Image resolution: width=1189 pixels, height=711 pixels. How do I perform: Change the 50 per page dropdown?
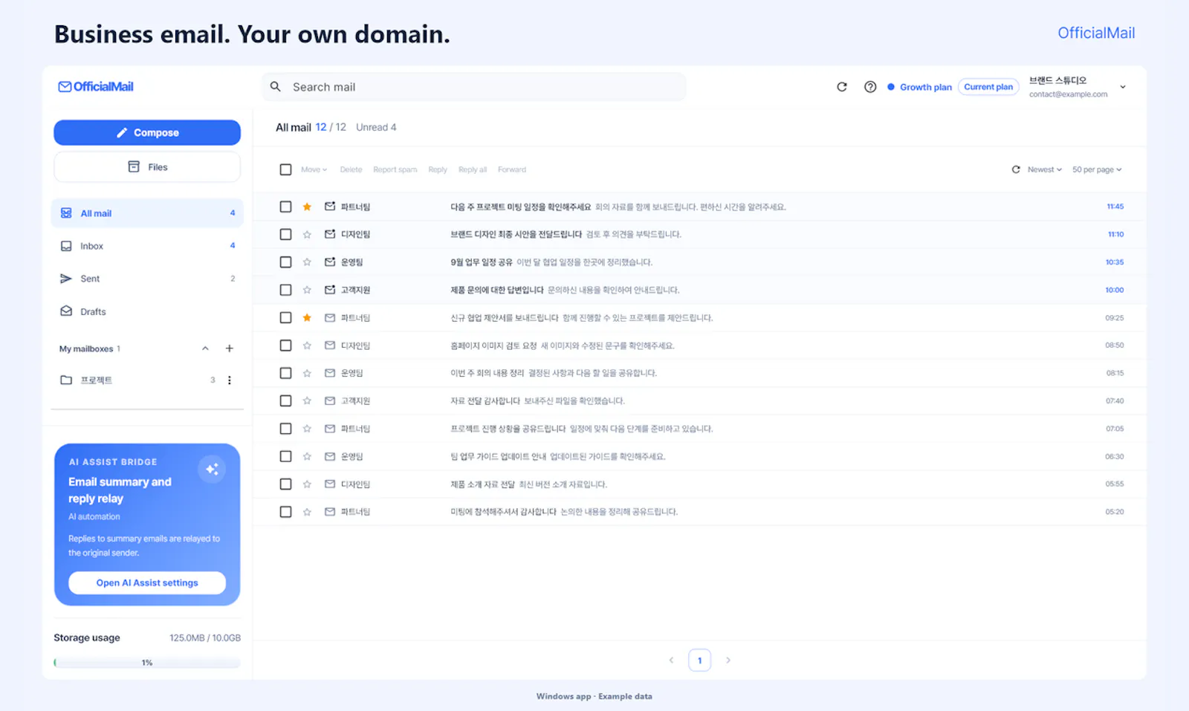click(1097, 169)
